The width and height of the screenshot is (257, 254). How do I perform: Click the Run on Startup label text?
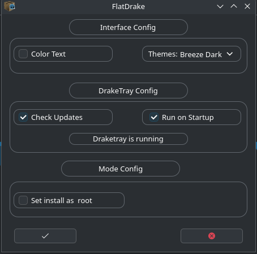click(x=188, y=118)
